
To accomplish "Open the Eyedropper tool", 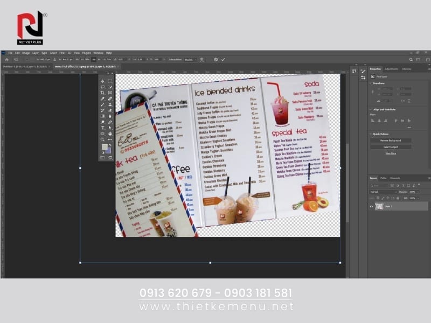I will coord(102,97).
